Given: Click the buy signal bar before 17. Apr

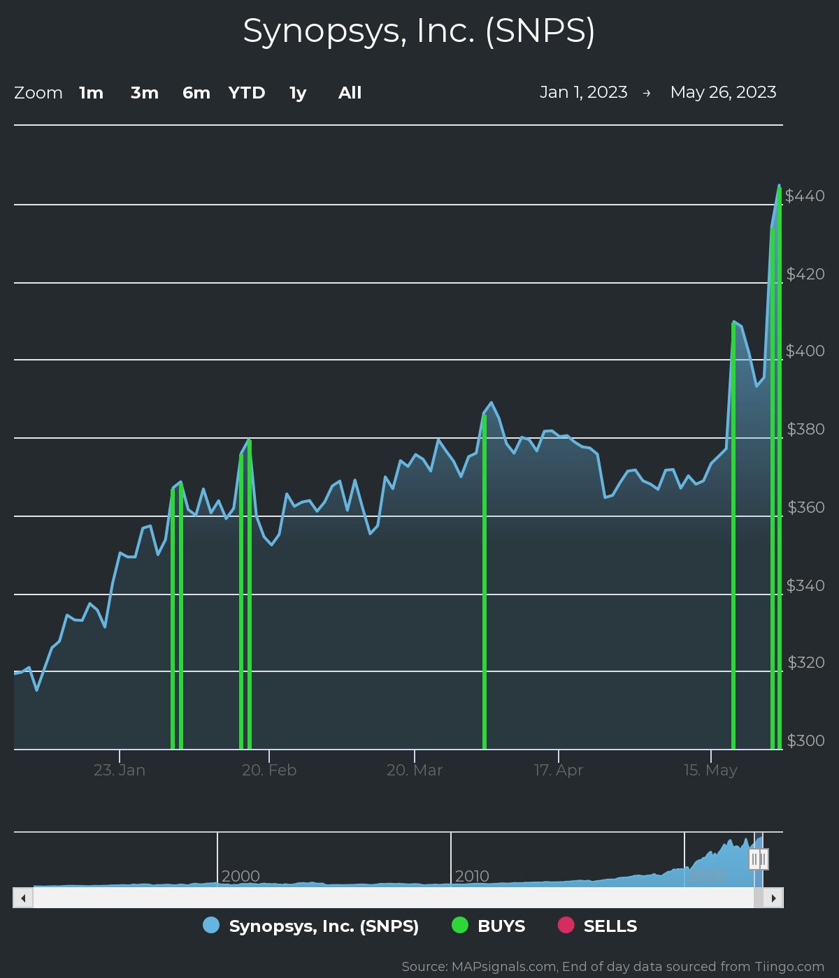Looking at the screenshot, I should point(485,582).
